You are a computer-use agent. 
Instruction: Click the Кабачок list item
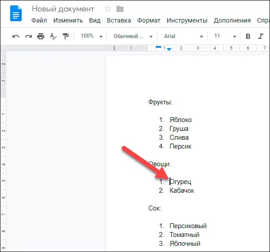pyautogui.click(x=181, y=191)
